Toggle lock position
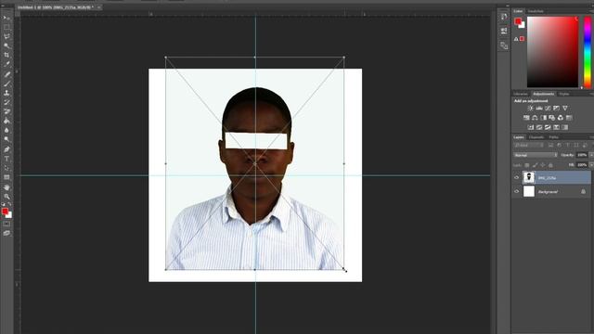This screenshot has height=334, width=594. pyautogui.click(x=543, y=165)
